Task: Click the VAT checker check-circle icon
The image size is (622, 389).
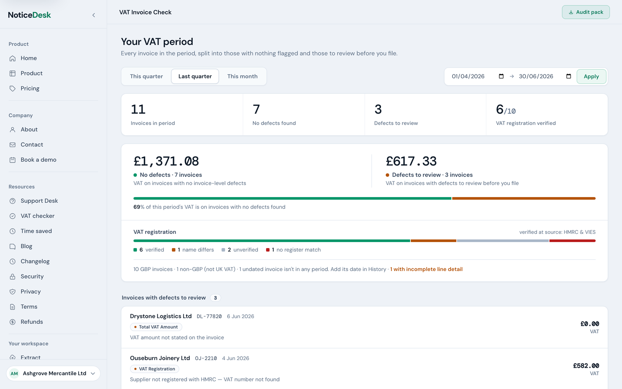Action: [x=13, y=216]
